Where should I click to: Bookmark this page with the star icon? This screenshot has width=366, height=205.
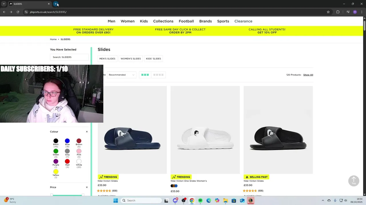pyautogui.click(x=328, y=12)
